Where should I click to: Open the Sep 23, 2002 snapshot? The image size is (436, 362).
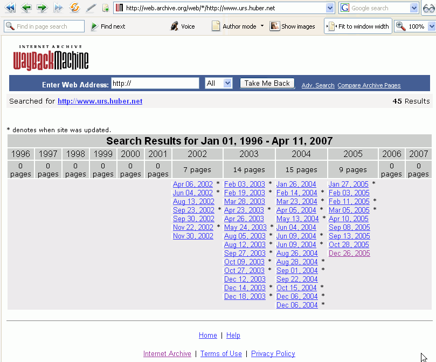[193, 210]
